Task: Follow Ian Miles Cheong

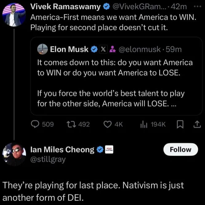Action: click(181, 149)
